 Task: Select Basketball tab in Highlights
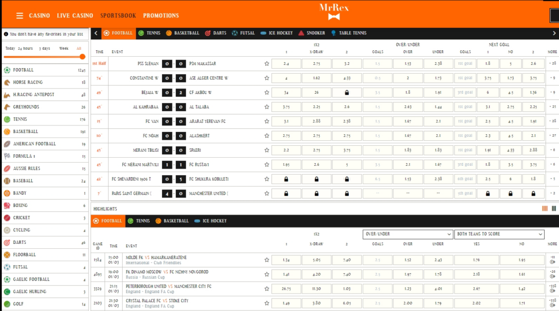point(172,221)
